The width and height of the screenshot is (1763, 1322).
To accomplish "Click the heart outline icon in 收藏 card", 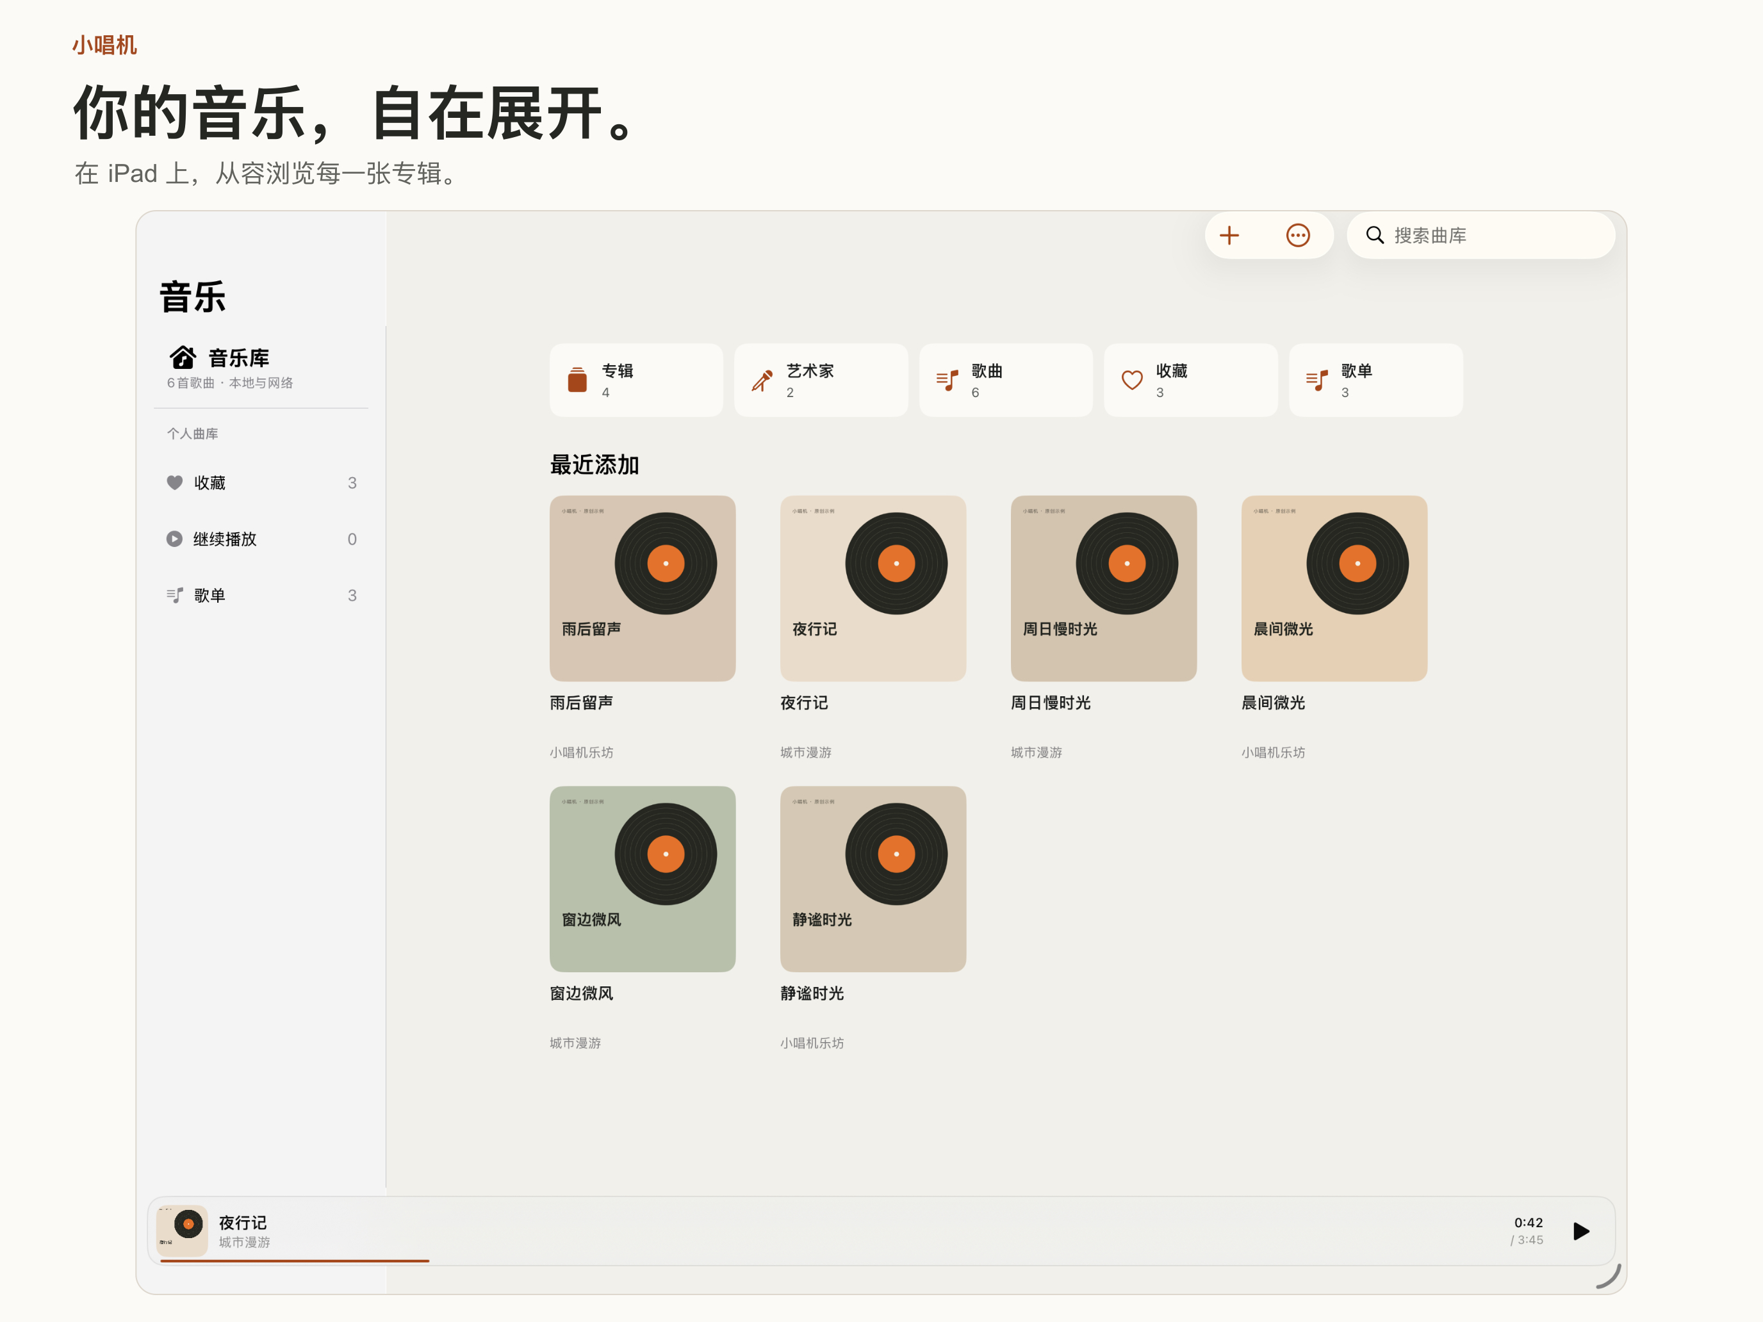I will [x=1132, y=380].
